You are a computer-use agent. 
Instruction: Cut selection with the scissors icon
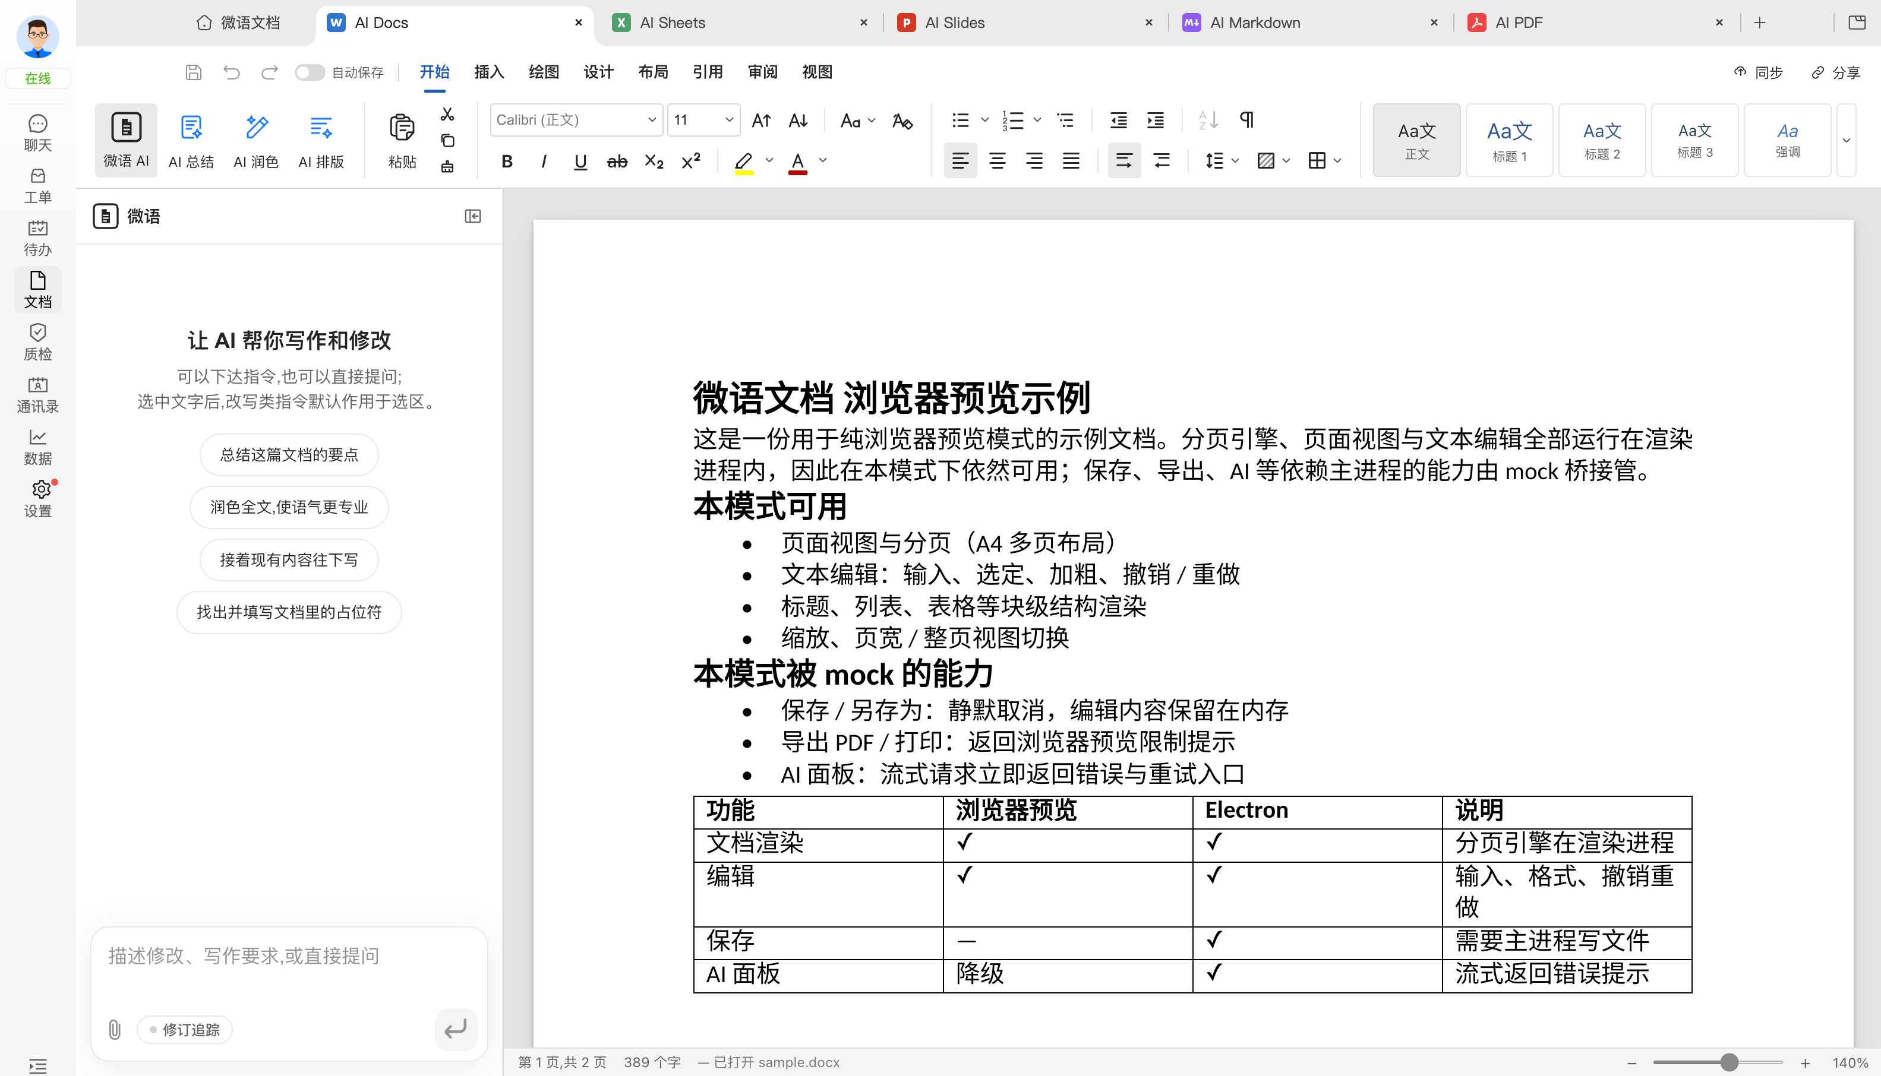(447, 115)
